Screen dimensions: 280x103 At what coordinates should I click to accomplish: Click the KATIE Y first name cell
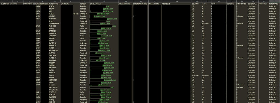[53, 58]
